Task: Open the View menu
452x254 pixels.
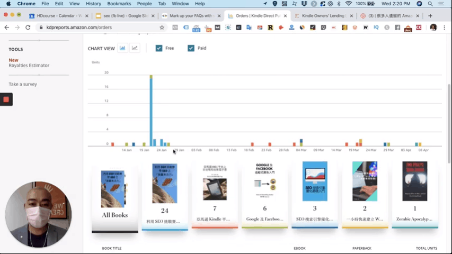Action: click(74, 4)
